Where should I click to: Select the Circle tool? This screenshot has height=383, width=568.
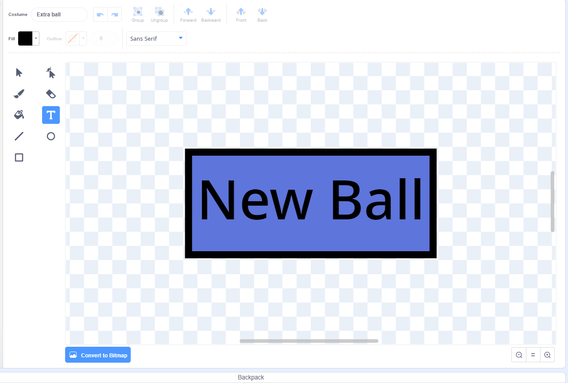[51, 136]
